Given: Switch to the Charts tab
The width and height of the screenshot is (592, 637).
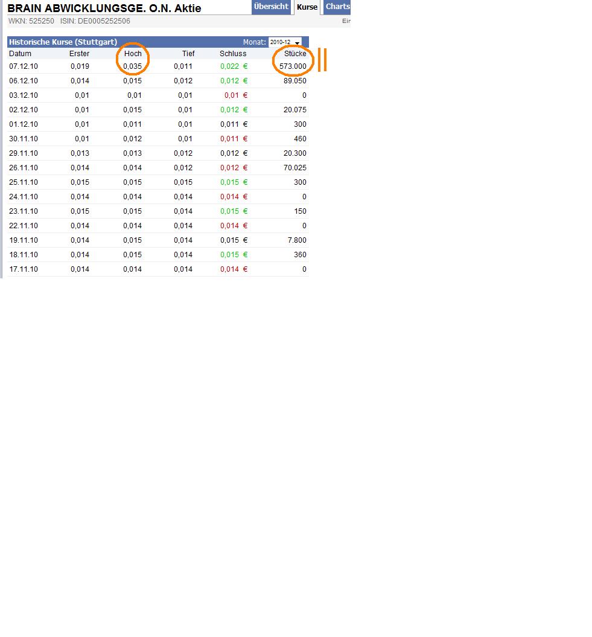Looking at the screenshot, I should coord(337,7).
